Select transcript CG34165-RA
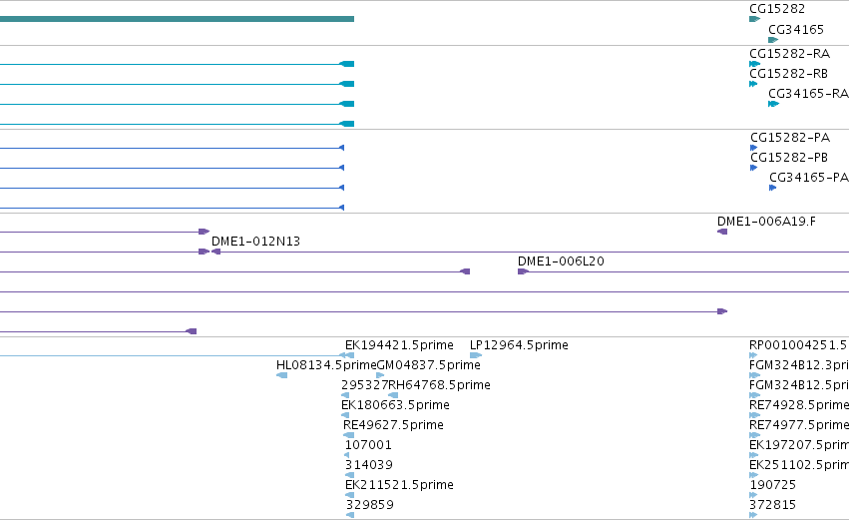 tap(808, 94)
